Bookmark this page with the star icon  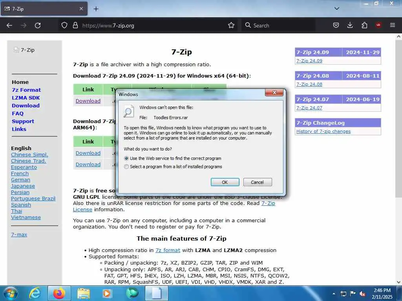[x=231, y=25]
